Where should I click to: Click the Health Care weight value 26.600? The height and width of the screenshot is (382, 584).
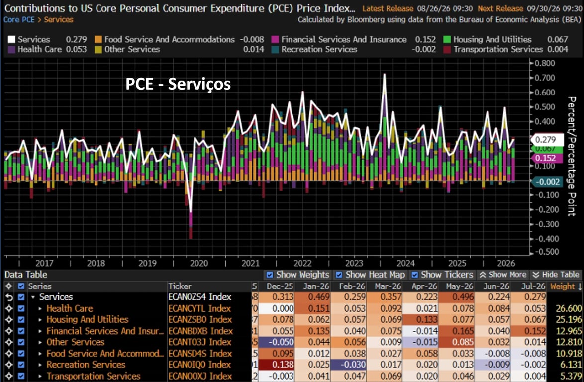coord(569,309)
